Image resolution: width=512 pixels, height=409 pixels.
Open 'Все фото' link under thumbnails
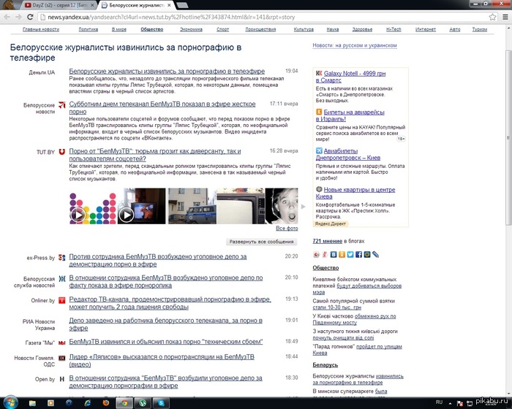coord(287,229)
